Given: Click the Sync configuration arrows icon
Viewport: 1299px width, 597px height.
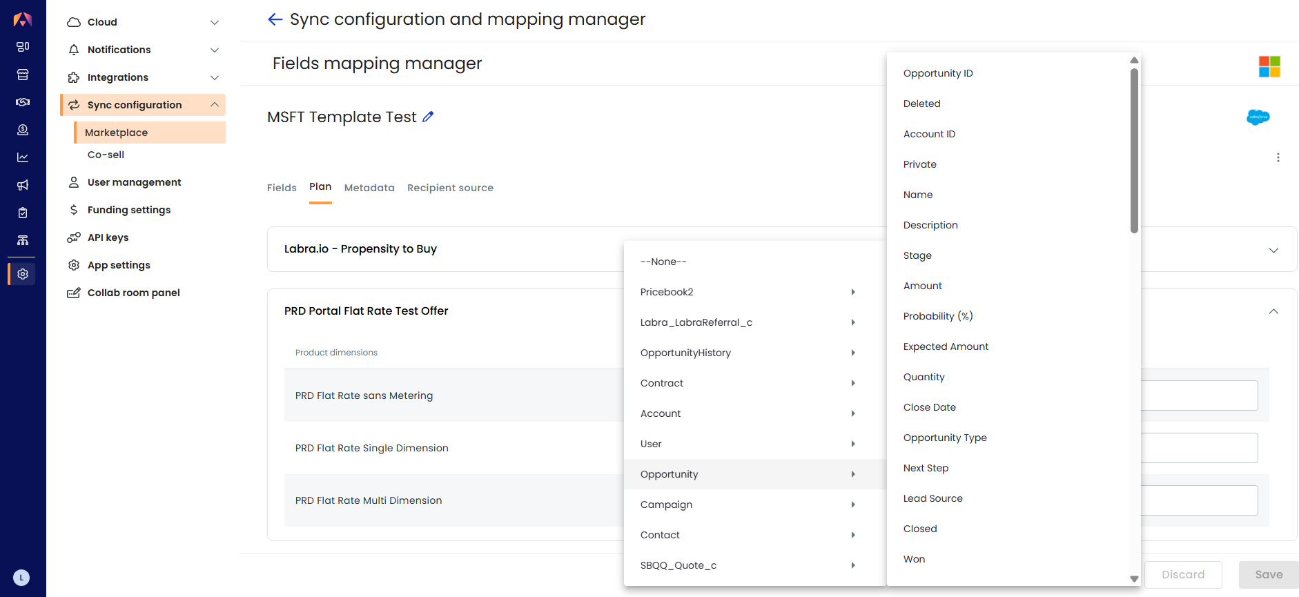Looking at the screenshot, I should point(74,105).
